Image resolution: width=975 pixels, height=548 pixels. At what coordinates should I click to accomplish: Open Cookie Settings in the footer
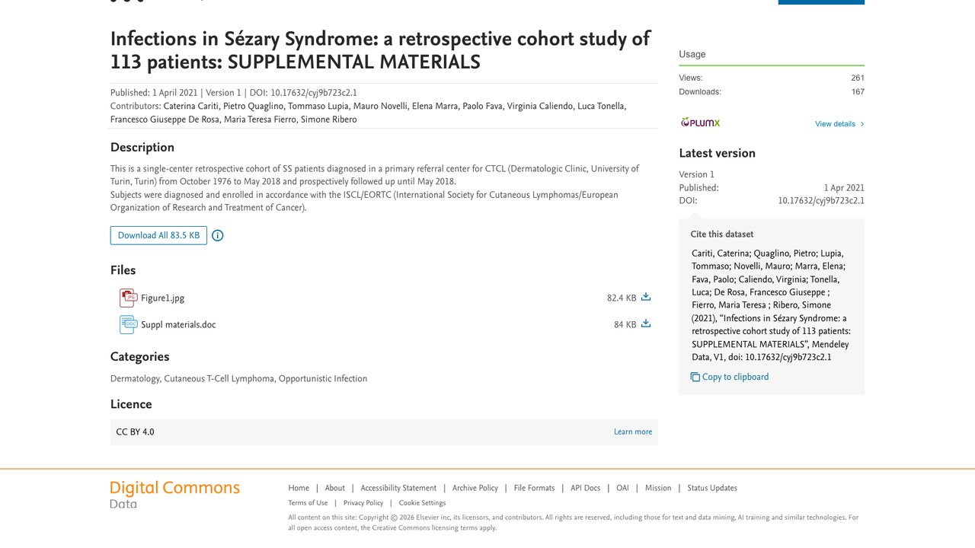(422, 503)
